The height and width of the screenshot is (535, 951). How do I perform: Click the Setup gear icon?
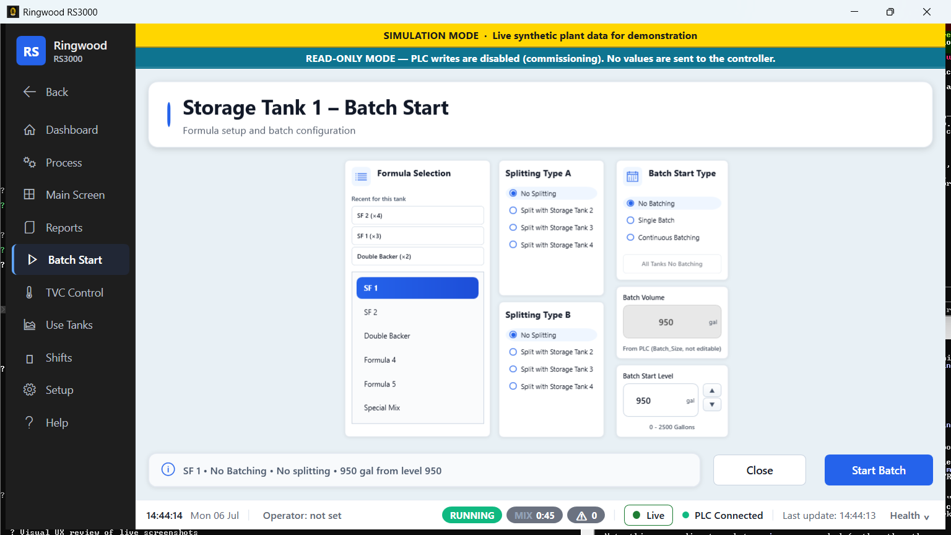29,390
